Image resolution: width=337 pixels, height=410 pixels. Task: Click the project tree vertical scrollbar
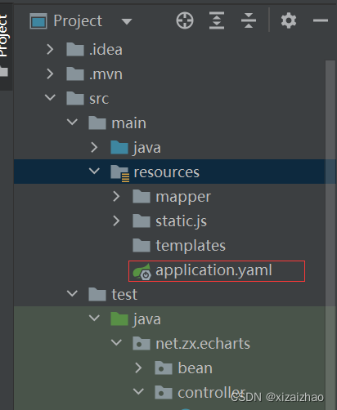tap(330, 234)
